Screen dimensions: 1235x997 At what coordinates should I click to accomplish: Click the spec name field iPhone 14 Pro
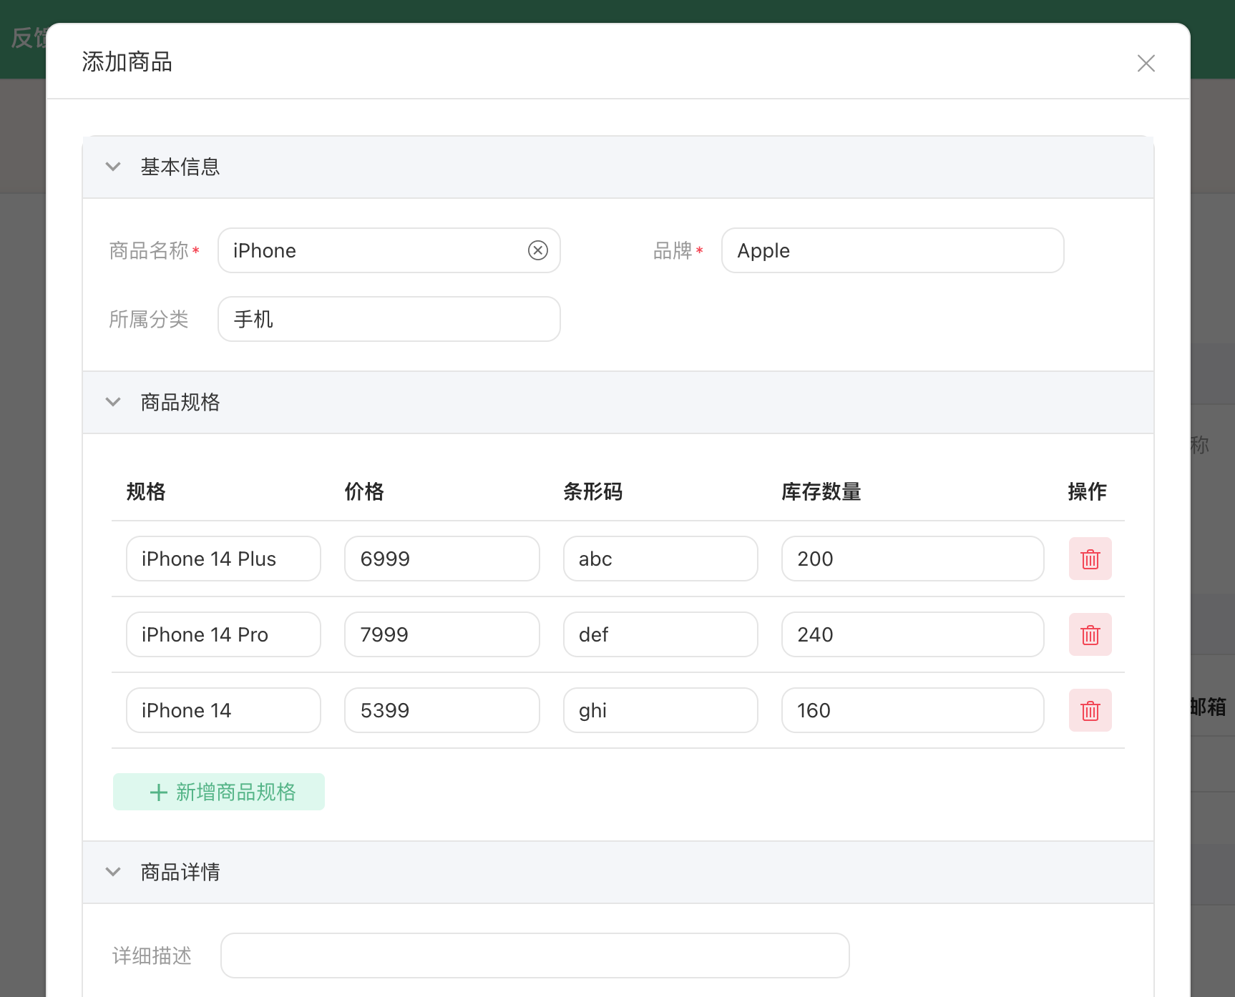[223, 634]
